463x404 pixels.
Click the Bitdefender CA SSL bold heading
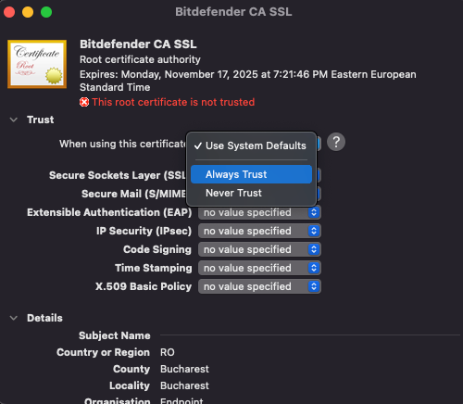pos(138,44)
